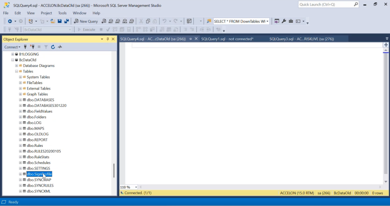Expand the Database Diagrams folder
The width and height of the screenshot is (390, 206).
[x=16, y=66]
